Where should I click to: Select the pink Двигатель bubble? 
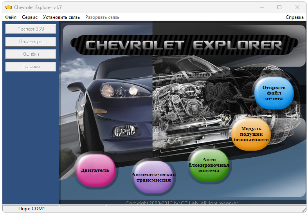[95, 170]
